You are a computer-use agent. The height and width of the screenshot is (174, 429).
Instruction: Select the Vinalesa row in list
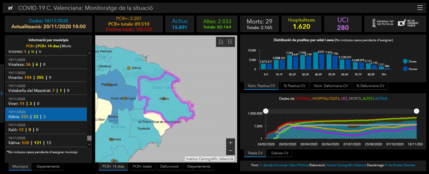coord(46,62)
